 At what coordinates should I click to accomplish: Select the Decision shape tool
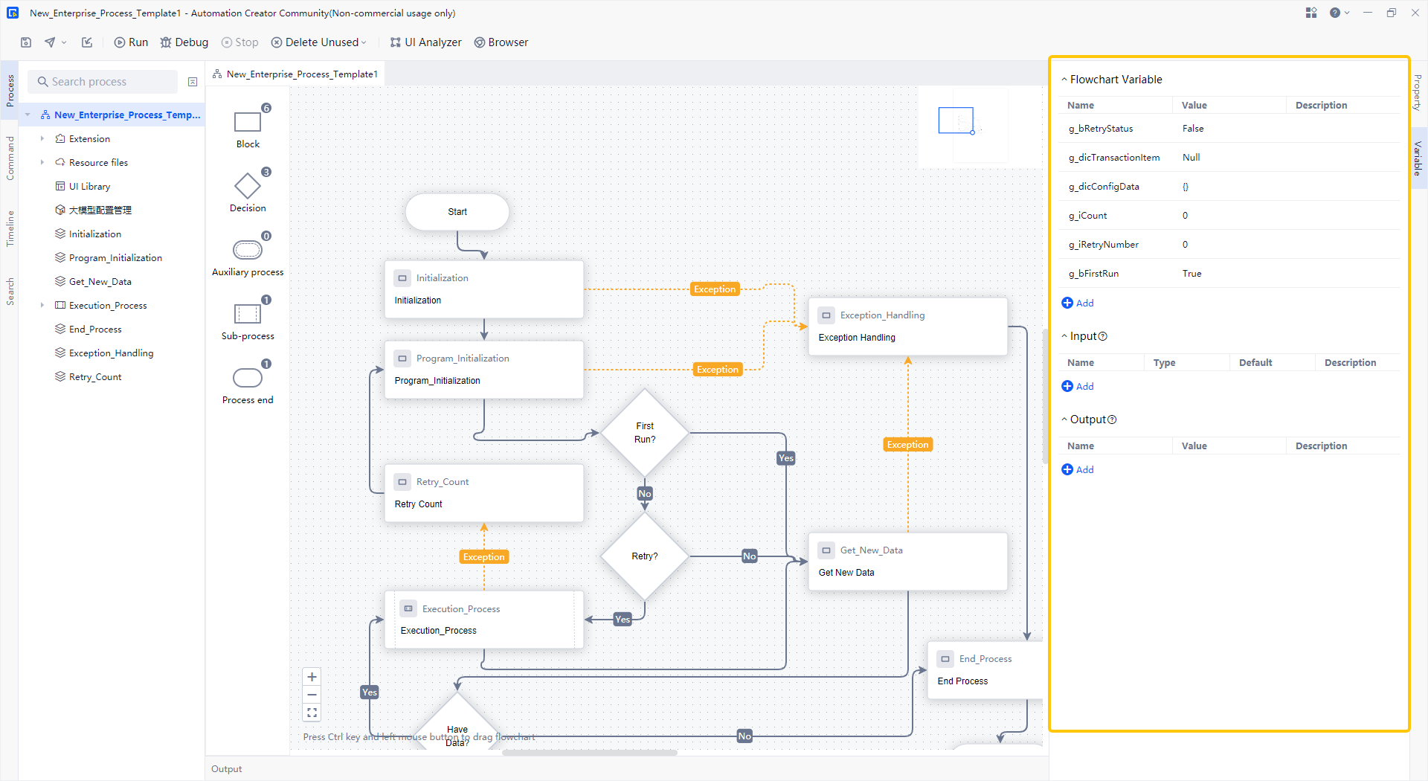click(247, 187)
